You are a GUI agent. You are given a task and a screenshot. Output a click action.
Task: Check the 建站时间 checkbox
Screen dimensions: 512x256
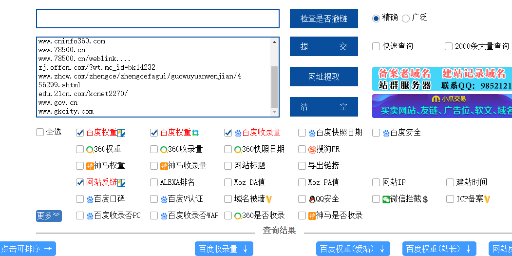pyautogui.click(x=450, y=182)
